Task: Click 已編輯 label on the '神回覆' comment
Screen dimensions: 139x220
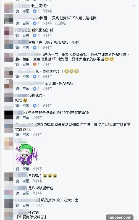Action: (61, 23)
